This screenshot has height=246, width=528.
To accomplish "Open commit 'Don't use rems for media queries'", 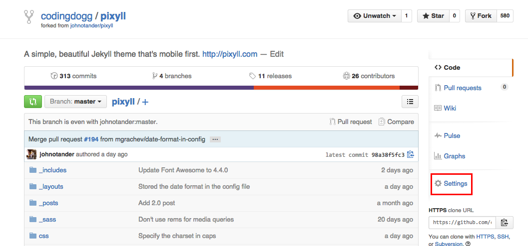I will (186, 220).
